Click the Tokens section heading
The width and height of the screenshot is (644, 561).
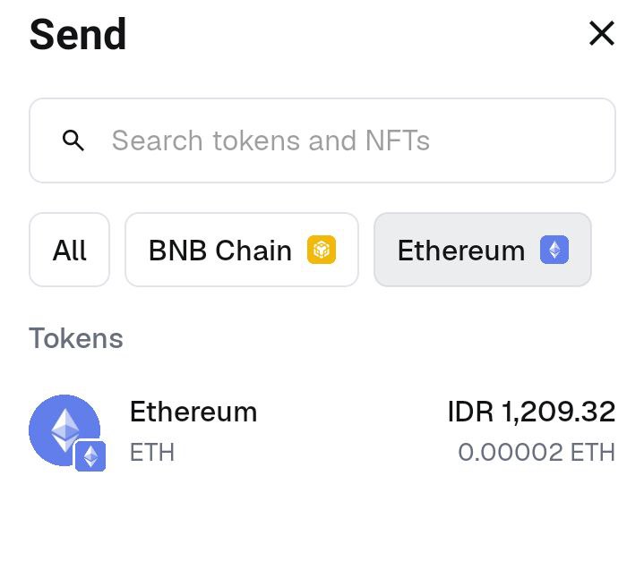[76, 338]
